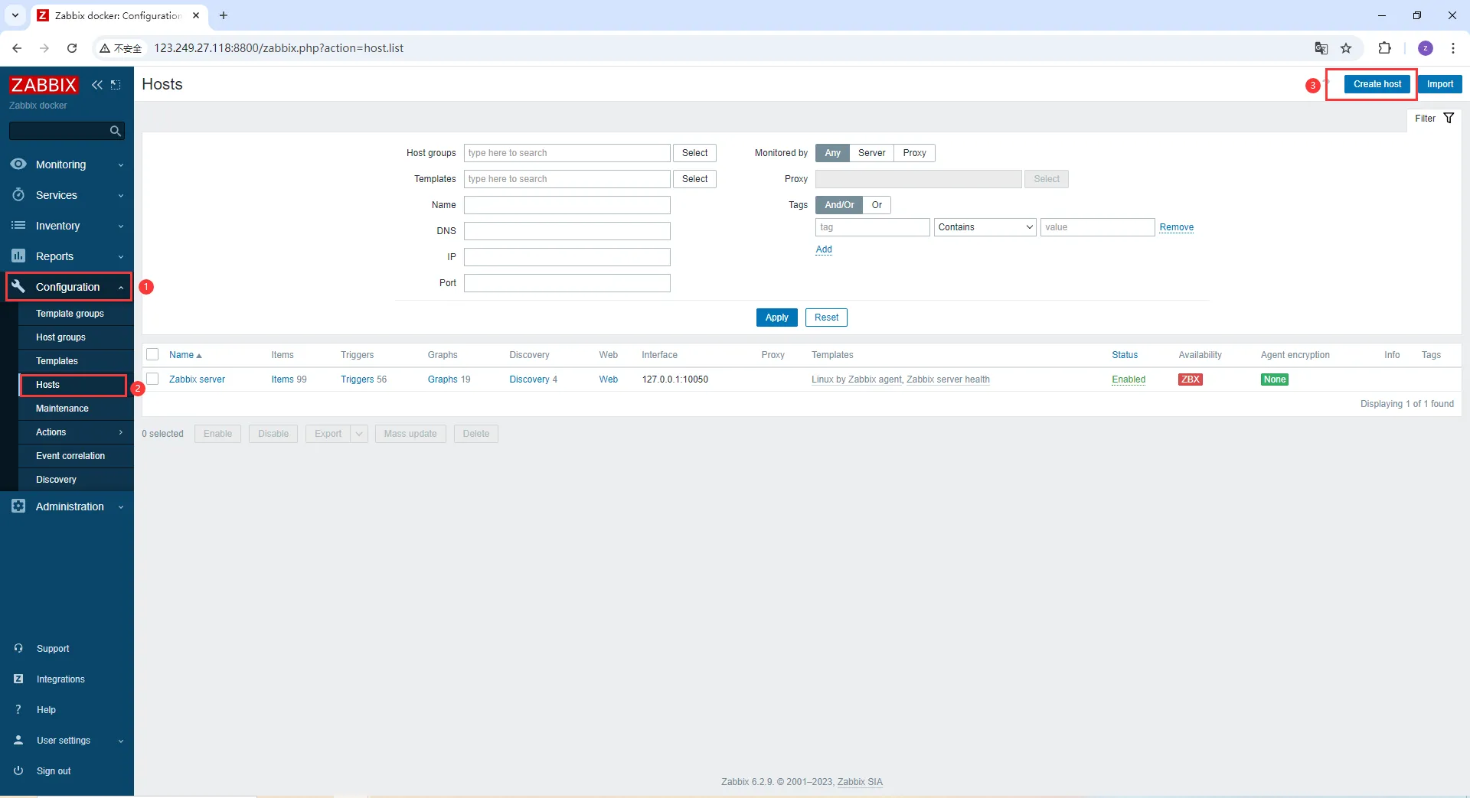
Task: Click the Integrations Z icon
Action: click(18, 679)
